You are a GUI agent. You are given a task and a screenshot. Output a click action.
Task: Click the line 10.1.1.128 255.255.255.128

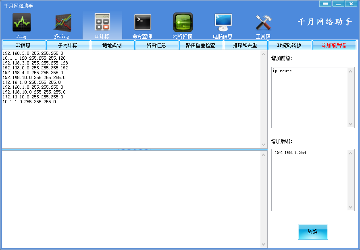[x=34, y=58]
